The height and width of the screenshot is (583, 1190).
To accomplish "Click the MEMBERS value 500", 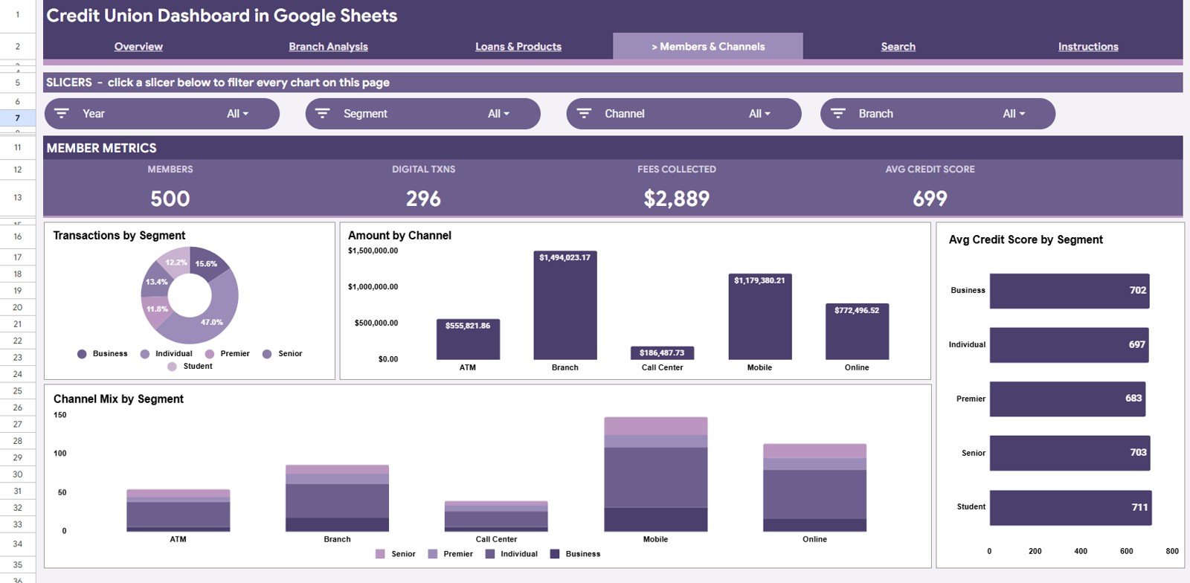I will [x=170, y=199].
